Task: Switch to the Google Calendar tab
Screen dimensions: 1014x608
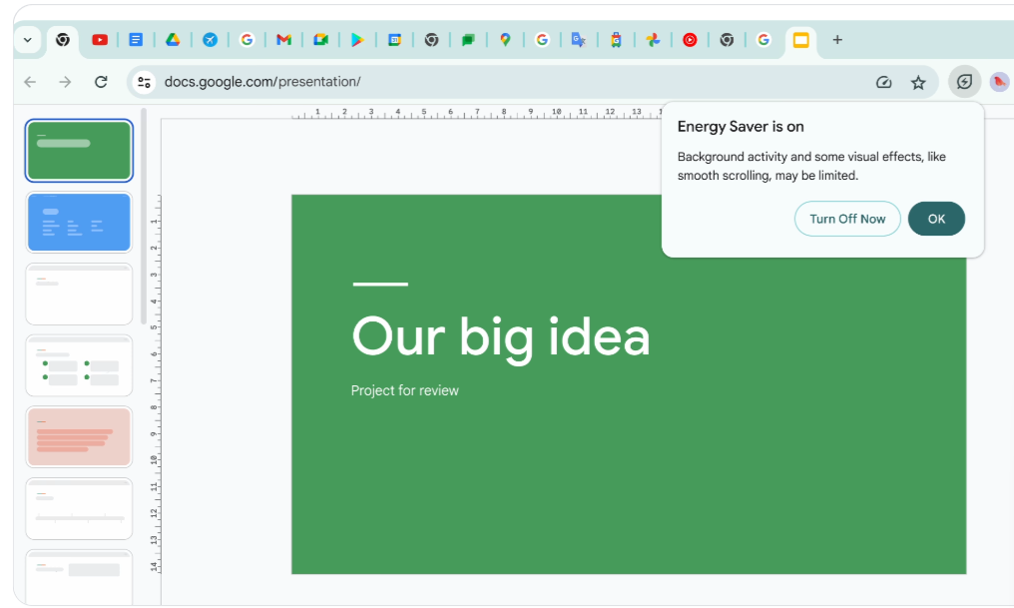Action: [394, 40]
